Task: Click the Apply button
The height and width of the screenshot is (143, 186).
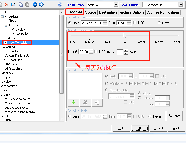Action: point(176,128)
